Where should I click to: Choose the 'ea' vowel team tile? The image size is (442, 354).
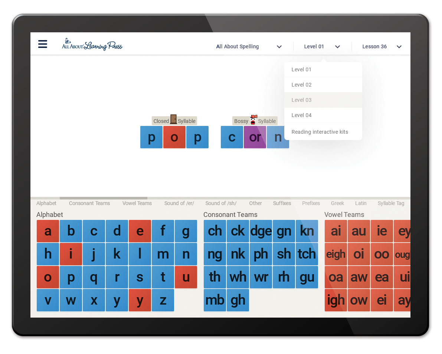coord(382,277)
